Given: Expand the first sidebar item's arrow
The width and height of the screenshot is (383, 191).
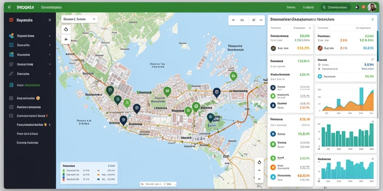Looking at the screenshot, I should (x=50, y=36).
